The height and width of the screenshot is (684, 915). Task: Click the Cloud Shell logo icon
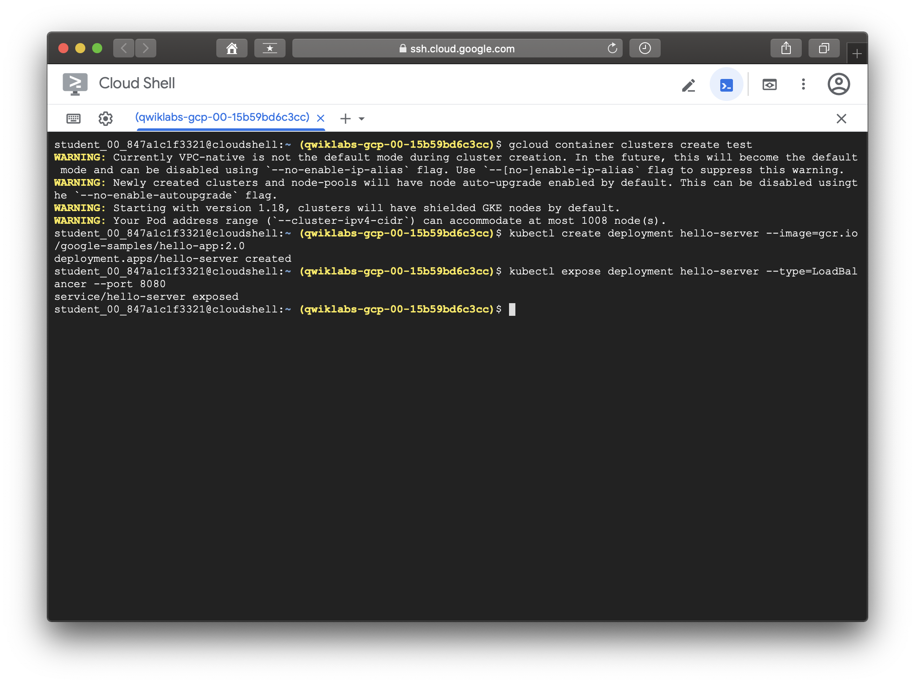75,84
